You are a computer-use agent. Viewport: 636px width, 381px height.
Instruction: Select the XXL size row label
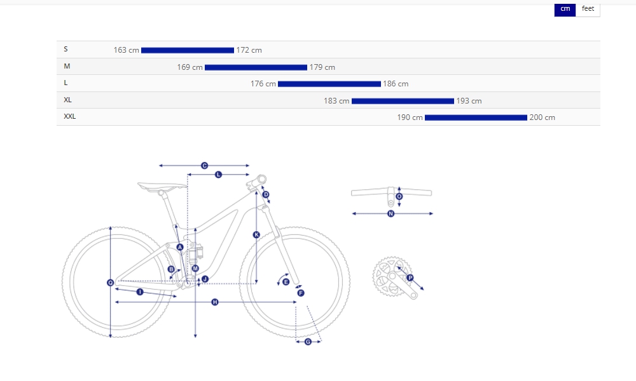[x=70, y=117]
